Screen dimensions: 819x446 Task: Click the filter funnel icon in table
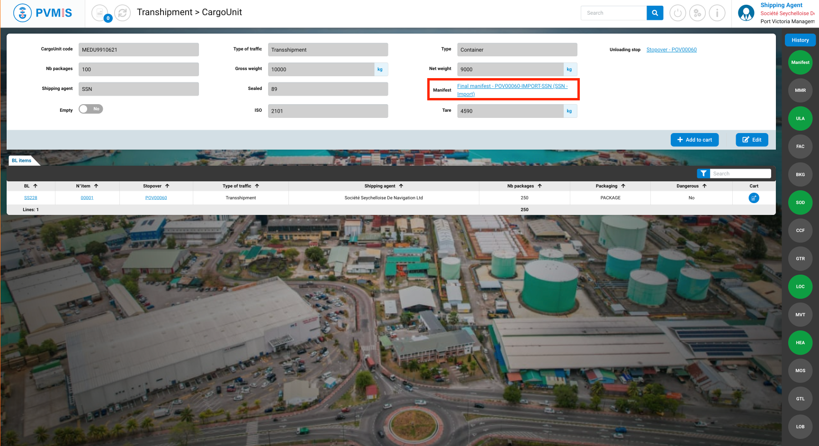pos(703,174)
